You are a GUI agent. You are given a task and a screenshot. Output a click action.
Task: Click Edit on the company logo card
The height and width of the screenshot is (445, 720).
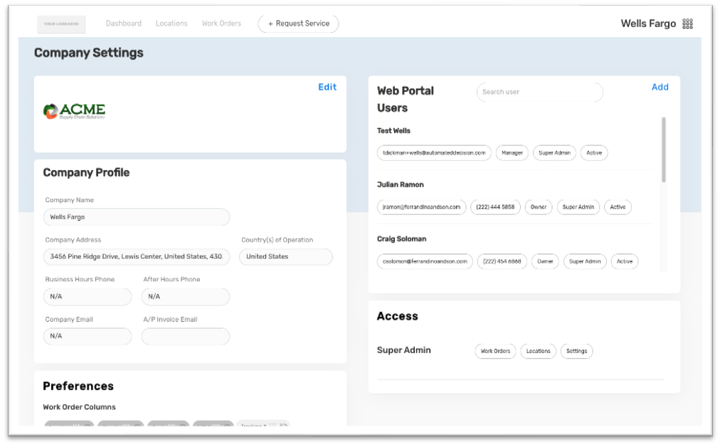click(x=327, y=87)
